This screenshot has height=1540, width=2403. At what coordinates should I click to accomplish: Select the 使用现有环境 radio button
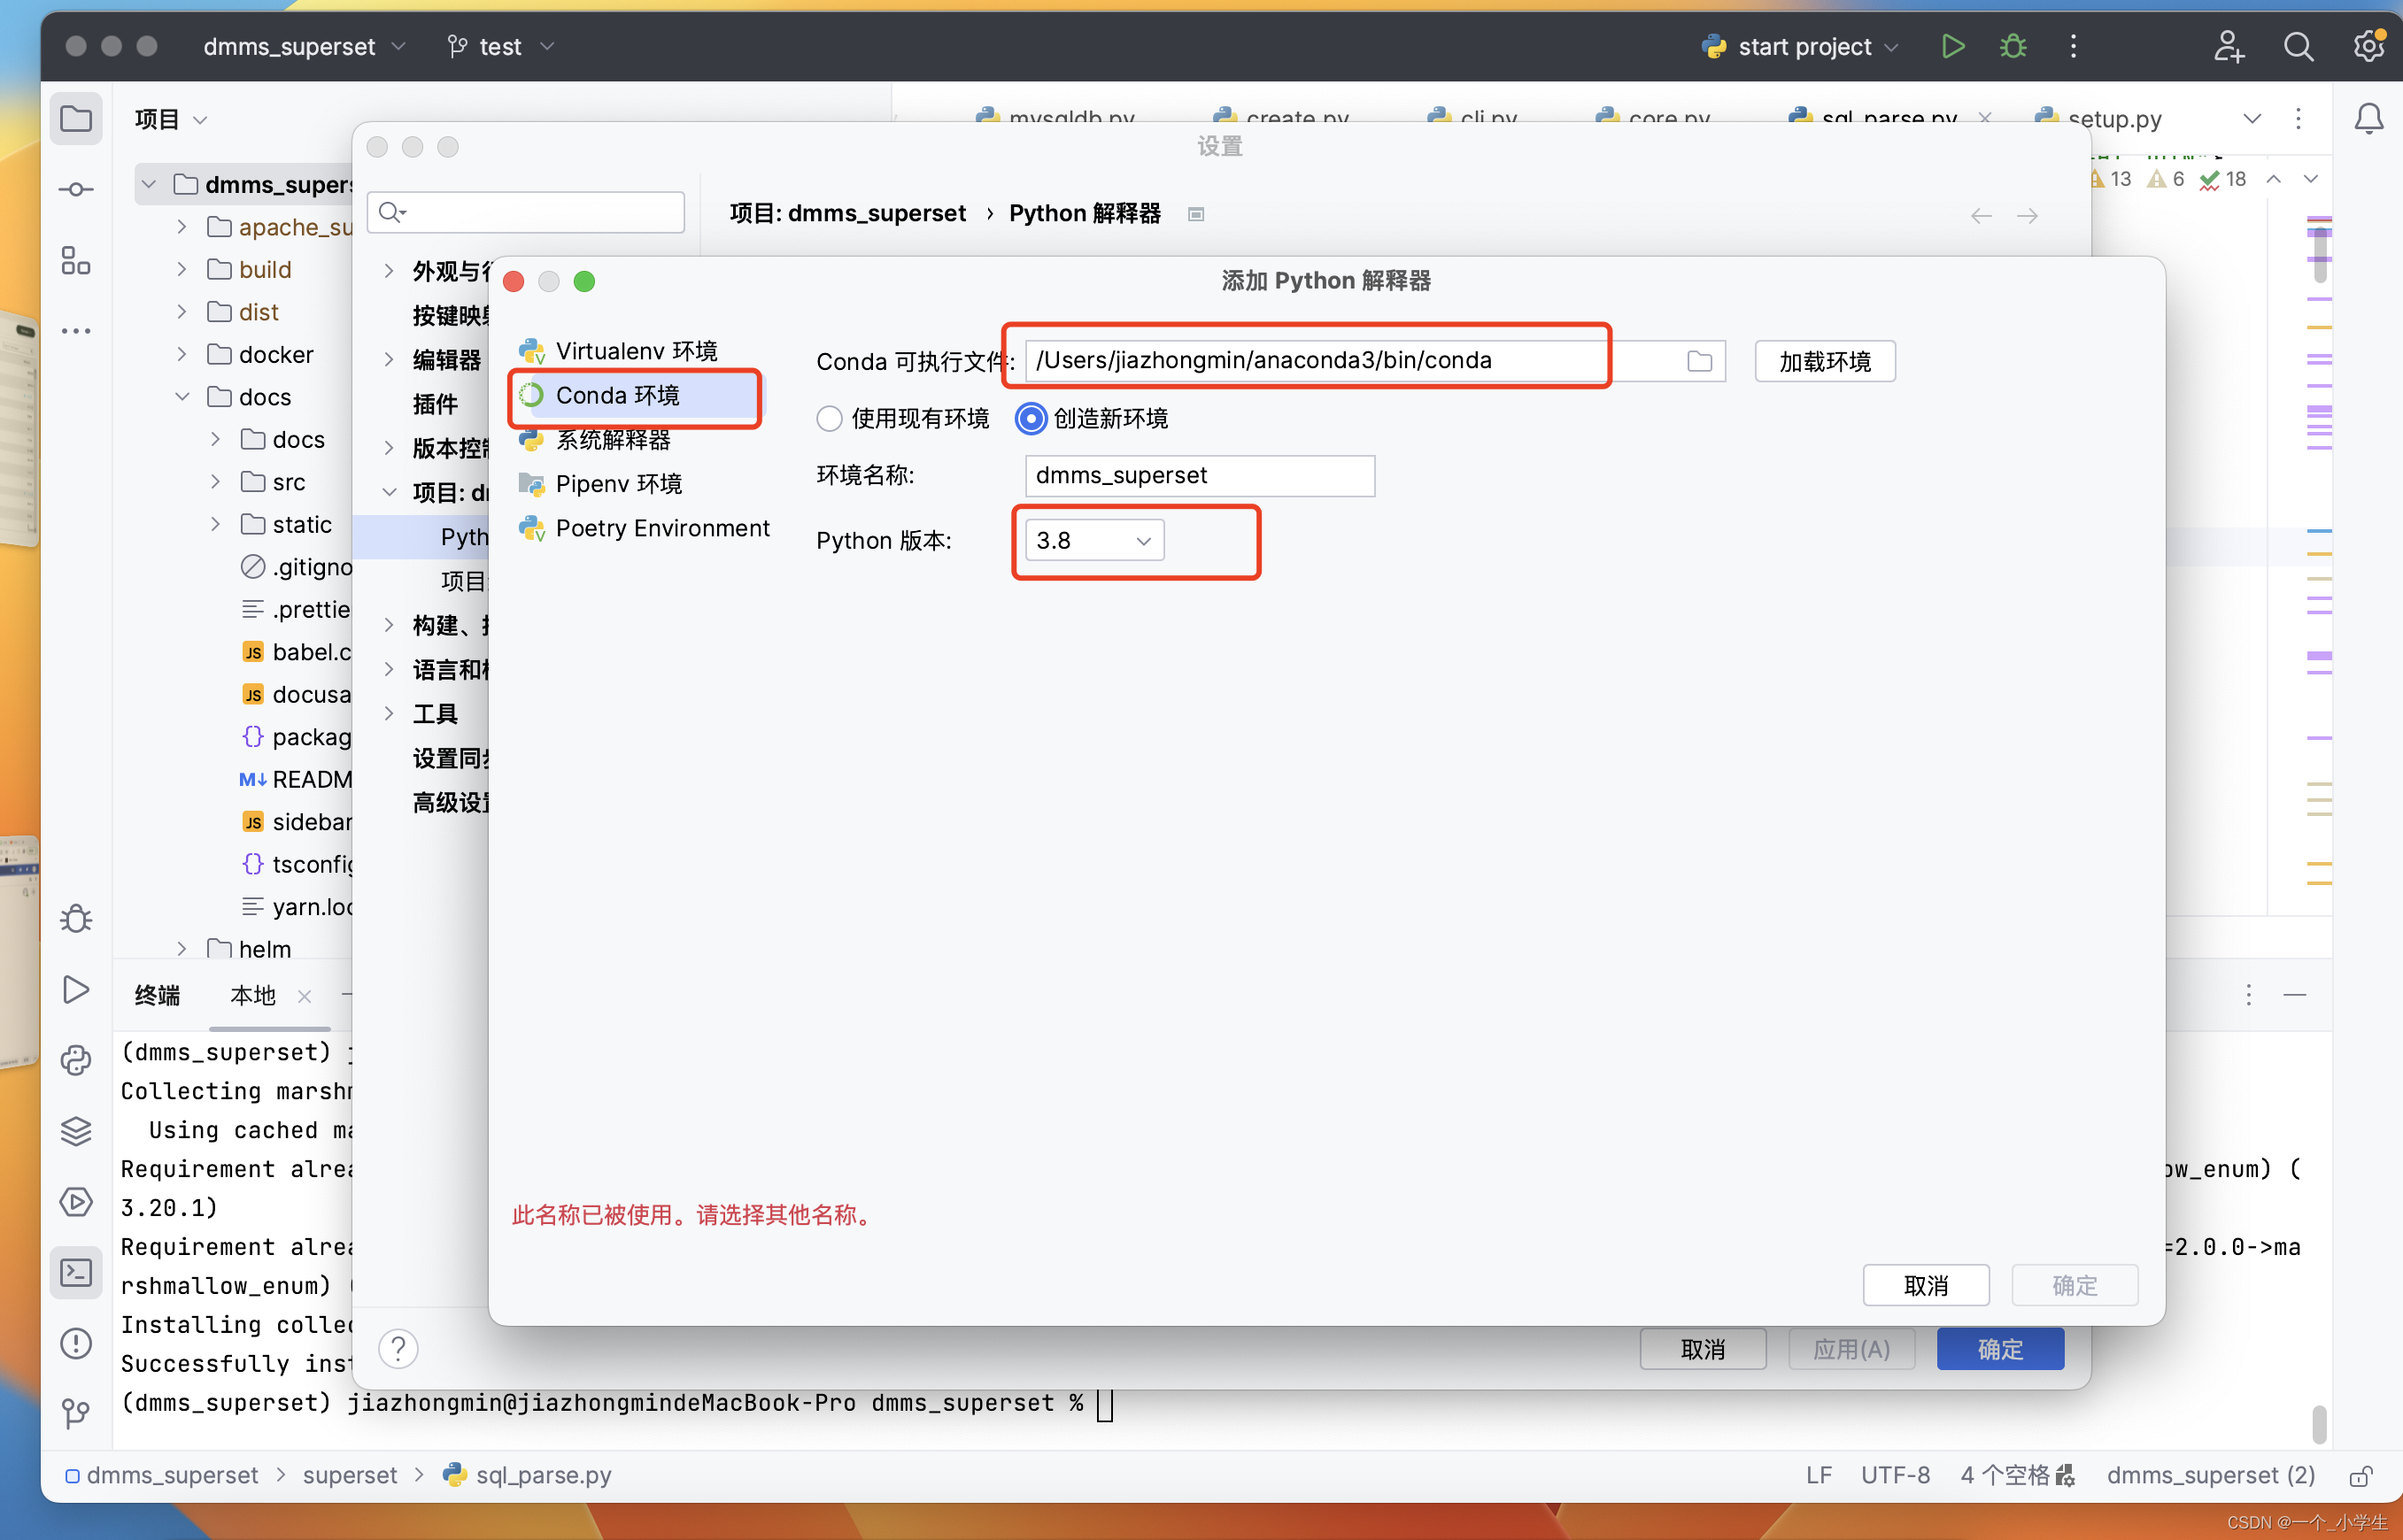point(830,418)
